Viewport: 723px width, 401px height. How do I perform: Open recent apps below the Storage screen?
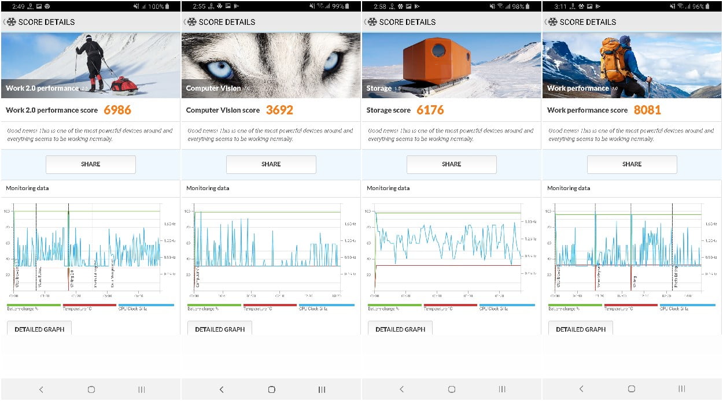pos(502,389)
